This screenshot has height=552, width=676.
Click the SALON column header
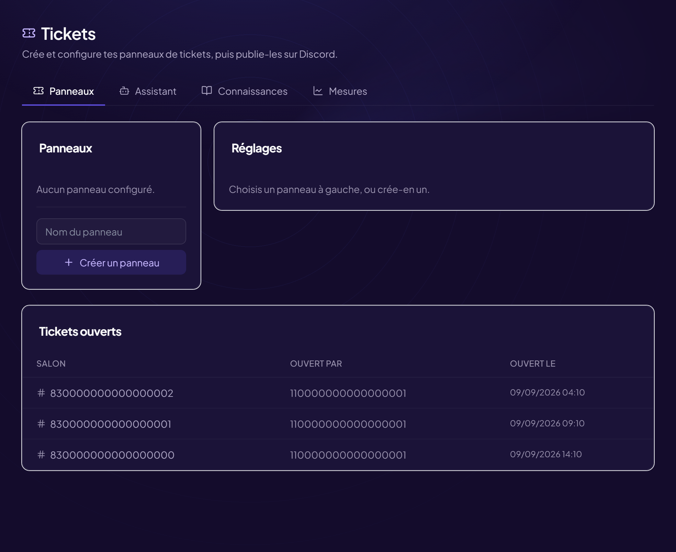click(x=51, y=364)
